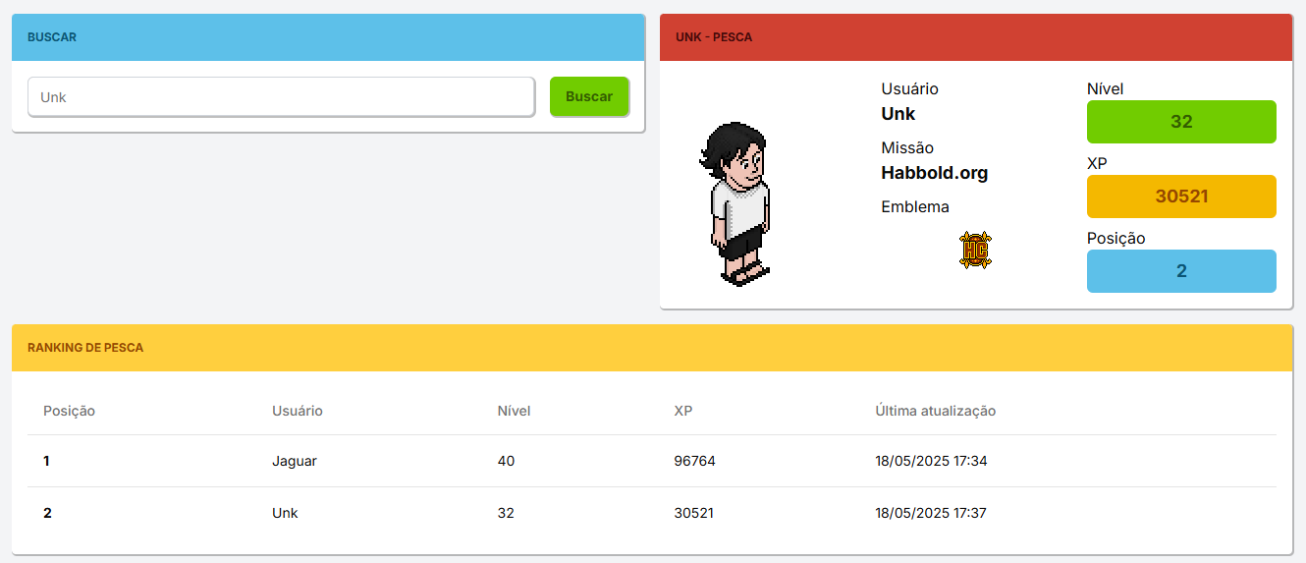Click the Última atualização column header
This screenshot has width=1306, height=563.
click(x=935, y=411)
